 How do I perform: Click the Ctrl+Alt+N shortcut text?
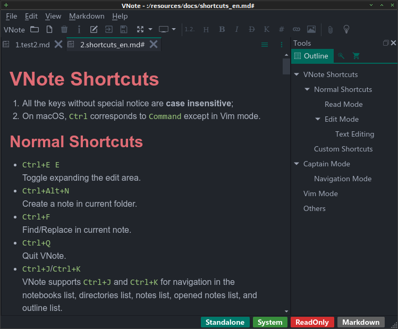(x=46, y=191)
